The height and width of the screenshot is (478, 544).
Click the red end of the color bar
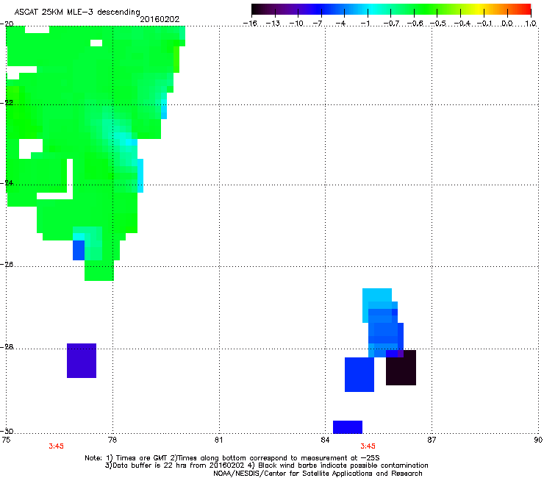click(x=526, y=10)
